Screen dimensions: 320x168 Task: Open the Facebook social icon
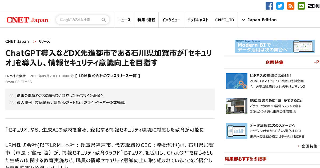(x=269, y=6)
